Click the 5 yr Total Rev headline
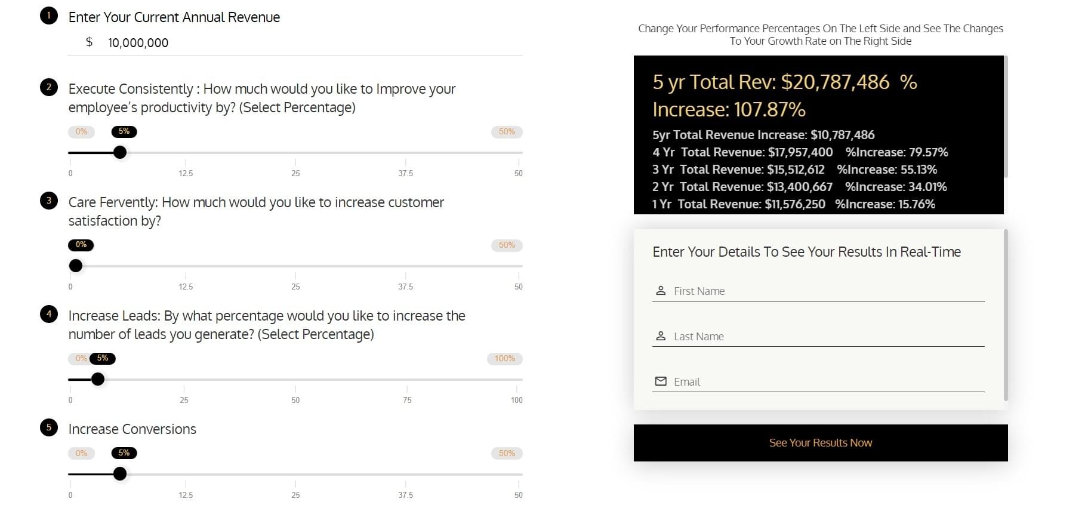The image size is (1091, 511). click(785, 82)
